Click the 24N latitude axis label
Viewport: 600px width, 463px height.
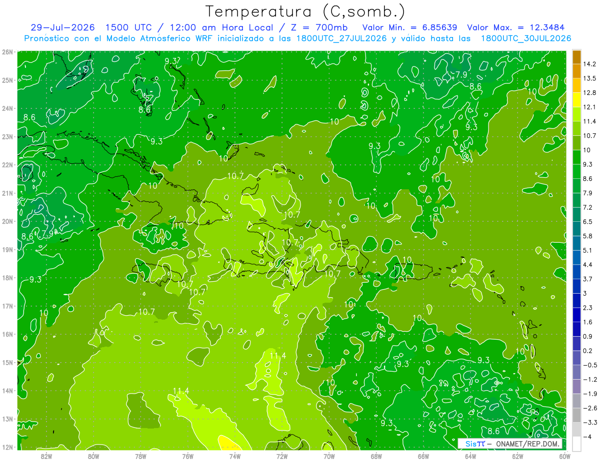pyautogui.click(x=7, y=108)
